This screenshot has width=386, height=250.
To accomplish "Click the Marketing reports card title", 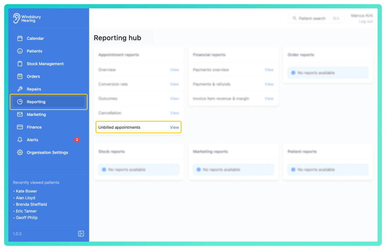I will tap(210, 152).
